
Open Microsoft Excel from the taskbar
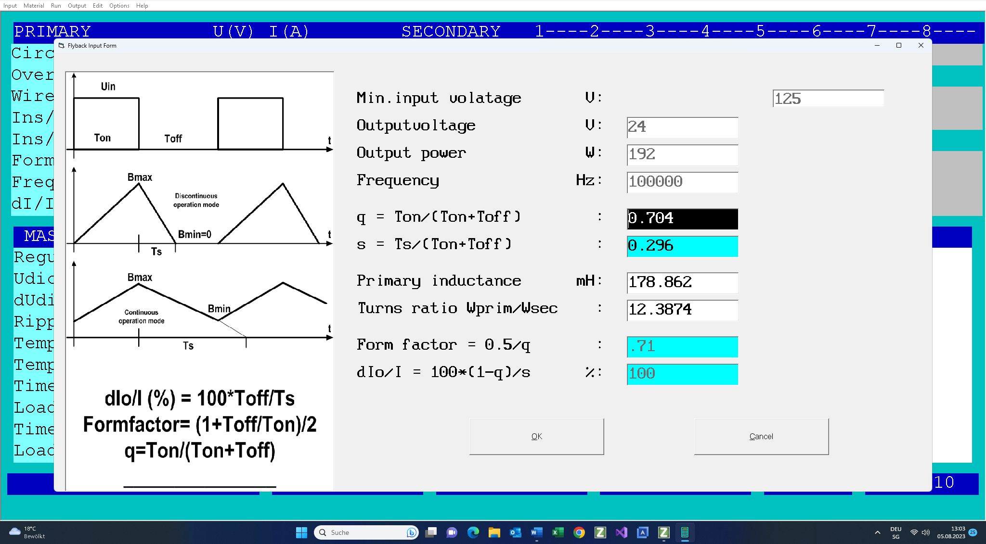coord(558,532)
